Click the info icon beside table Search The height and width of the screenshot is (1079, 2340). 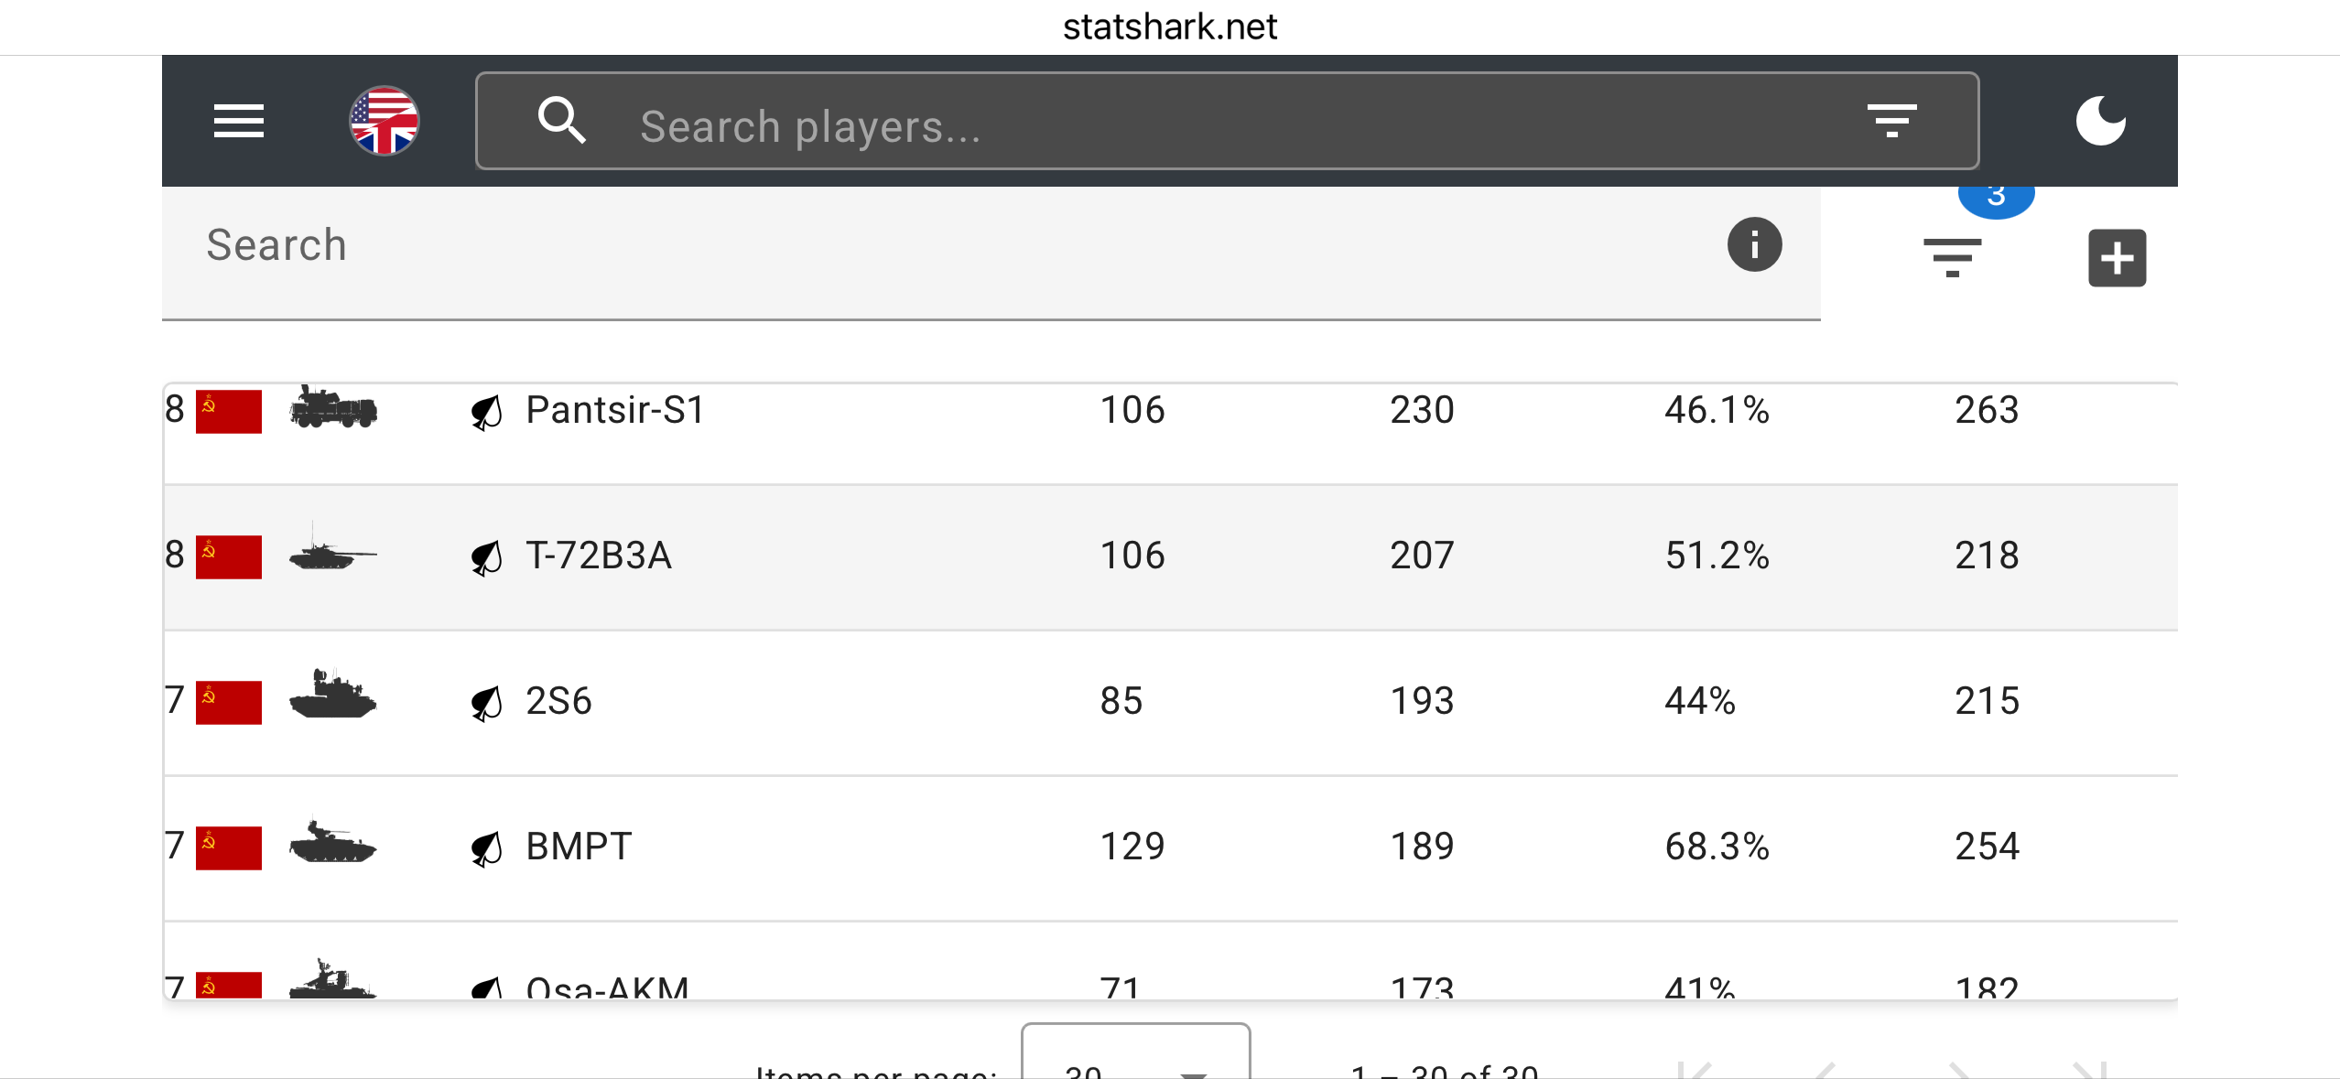(x=1754, y=244)
